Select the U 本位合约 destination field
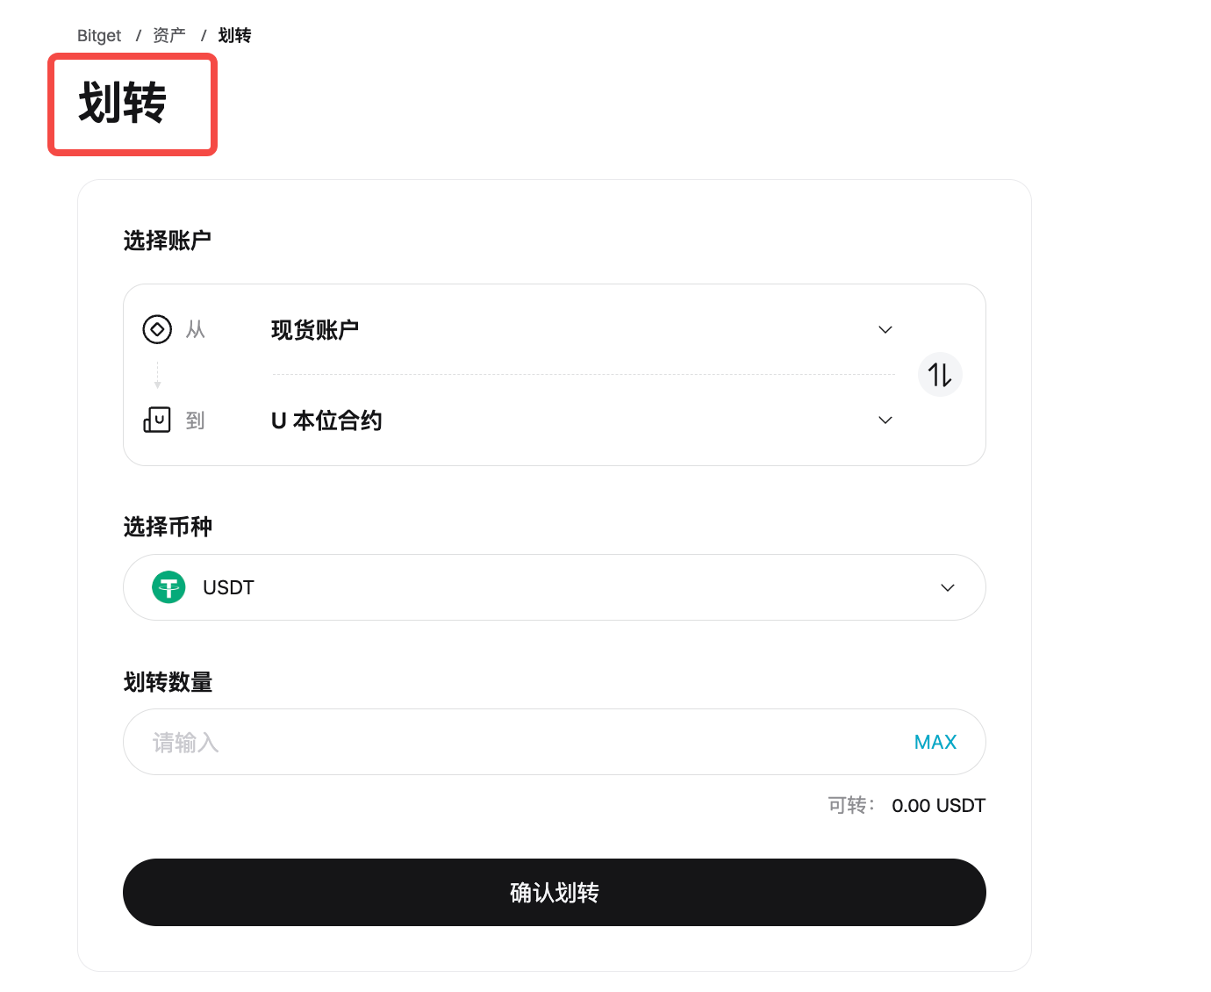The image size is (1211, 992). [326, 421]
